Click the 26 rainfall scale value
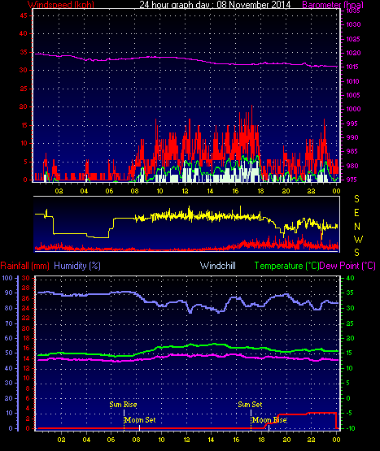The height and width of the screenshot is (451, 380). 26,298
